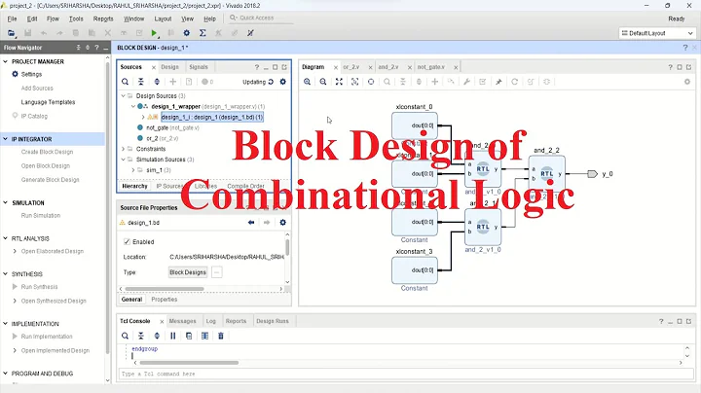Open the Diagram settings gear
The height and width of the screenshot is (393, 701).
click(x=687, y=82)
